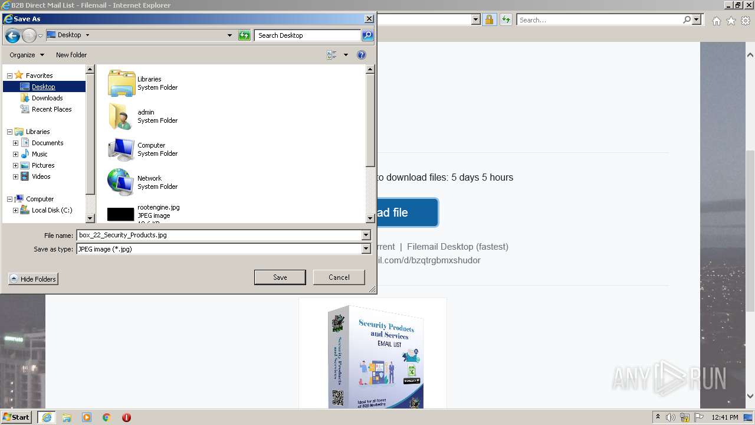Expand the Music library

tap(15, 154)
